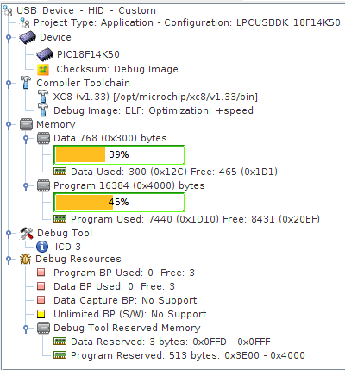Click the memory icon beside Data Reserved
Image resolution: width=345 pixels, height=370 pixels.
pyautogui.click(x=60, y=342)
